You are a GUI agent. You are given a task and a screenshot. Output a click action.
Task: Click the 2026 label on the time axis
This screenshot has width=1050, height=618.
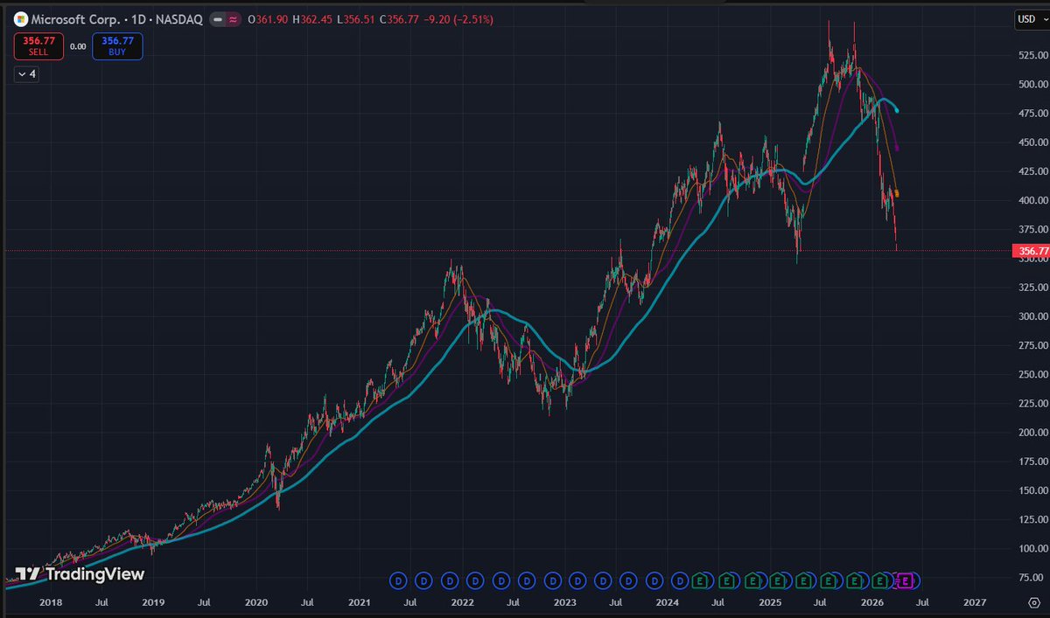pos(872,603)
